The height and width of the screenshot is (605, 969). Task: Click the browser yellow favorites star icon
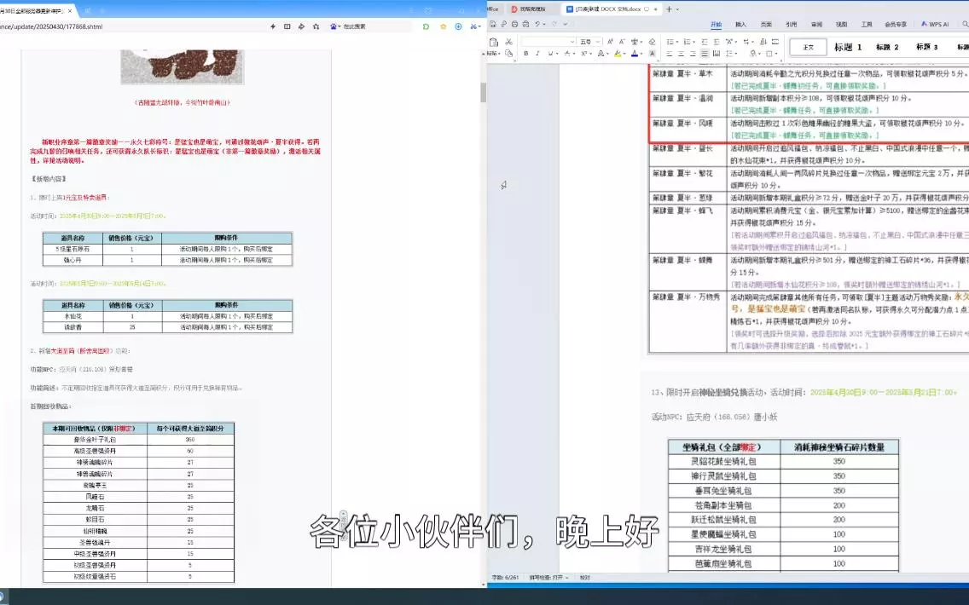443,26
